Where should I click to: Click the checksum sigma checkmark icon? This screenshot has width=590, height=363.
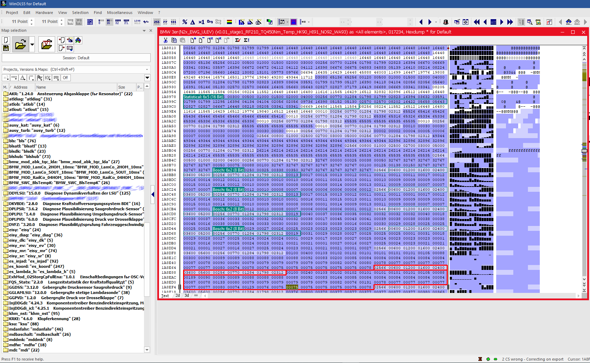(x=238, y=40)
